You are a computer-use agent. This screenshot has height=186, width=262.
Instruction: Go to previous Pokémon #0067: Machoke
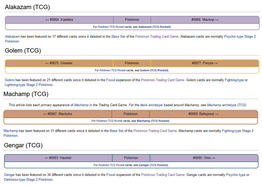[58, 114]
